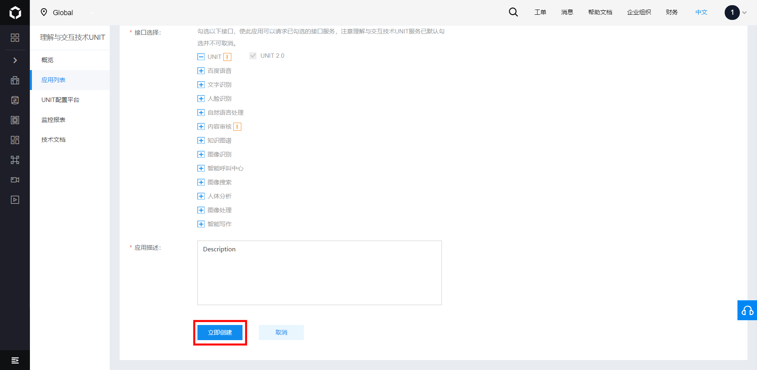Open the account dropdown arrow
The image size is (757, 370).
point(744,13)
